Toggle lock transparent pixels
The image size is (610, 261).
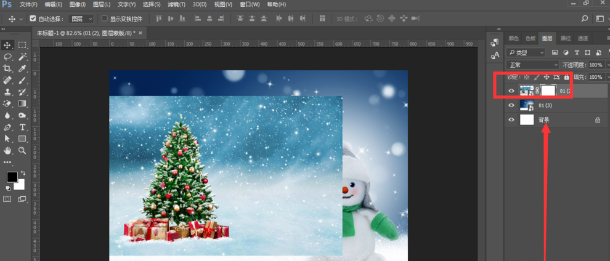click(527, 78)
